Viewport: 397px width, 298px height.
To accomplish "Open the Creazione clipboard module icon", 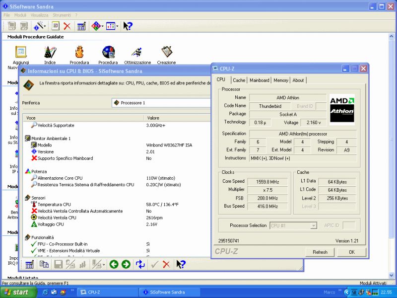I will [167, 52].
